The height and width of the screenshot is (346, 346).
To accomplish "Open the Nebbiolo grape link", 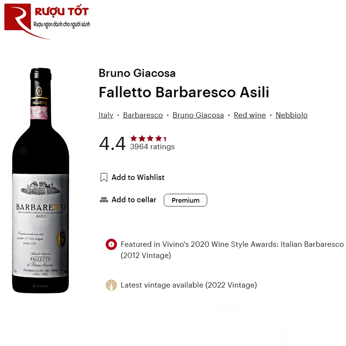I will point(291,115).
